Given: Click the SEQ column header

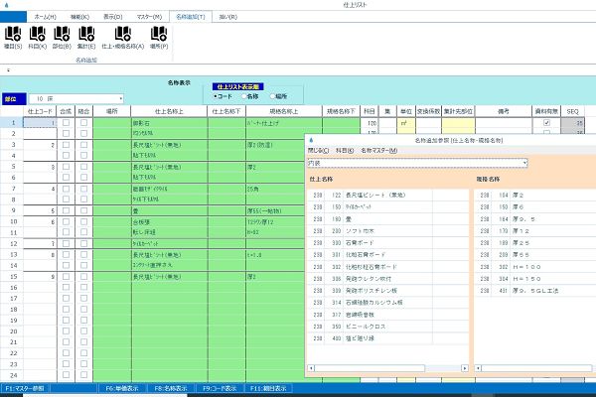Looking at the screenshot, I should point(572,111).
